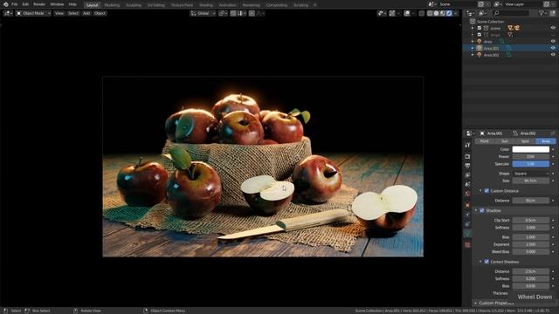Screen dimensions: 559x314
Task: Open the viewport shading options dropdown
Action: [456, 13]
